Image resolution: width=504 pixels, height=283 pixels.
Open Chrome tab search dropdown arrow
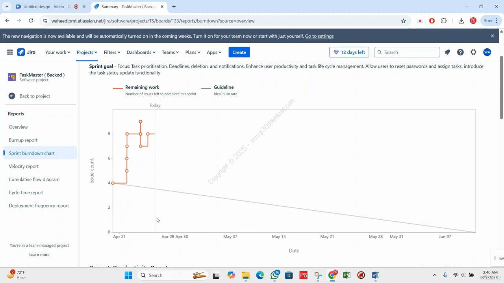point(7,7)
